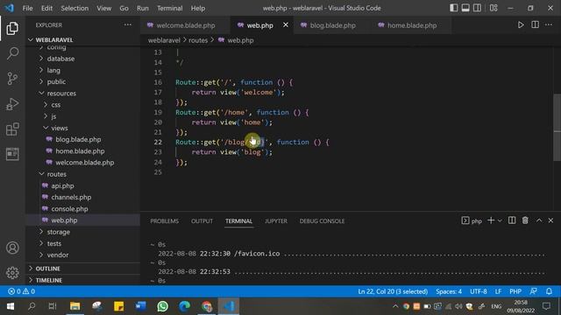Open the File menu
Image resolution: width=561 pixels, height=315 pixels.
[27, 8]
